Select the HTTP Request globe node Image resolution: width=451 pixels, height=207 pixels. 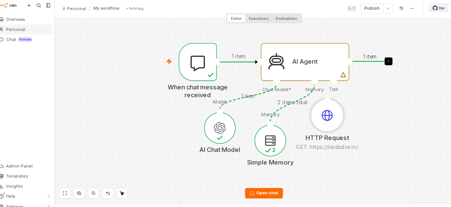pyautogui.click(x=327, y=115)
